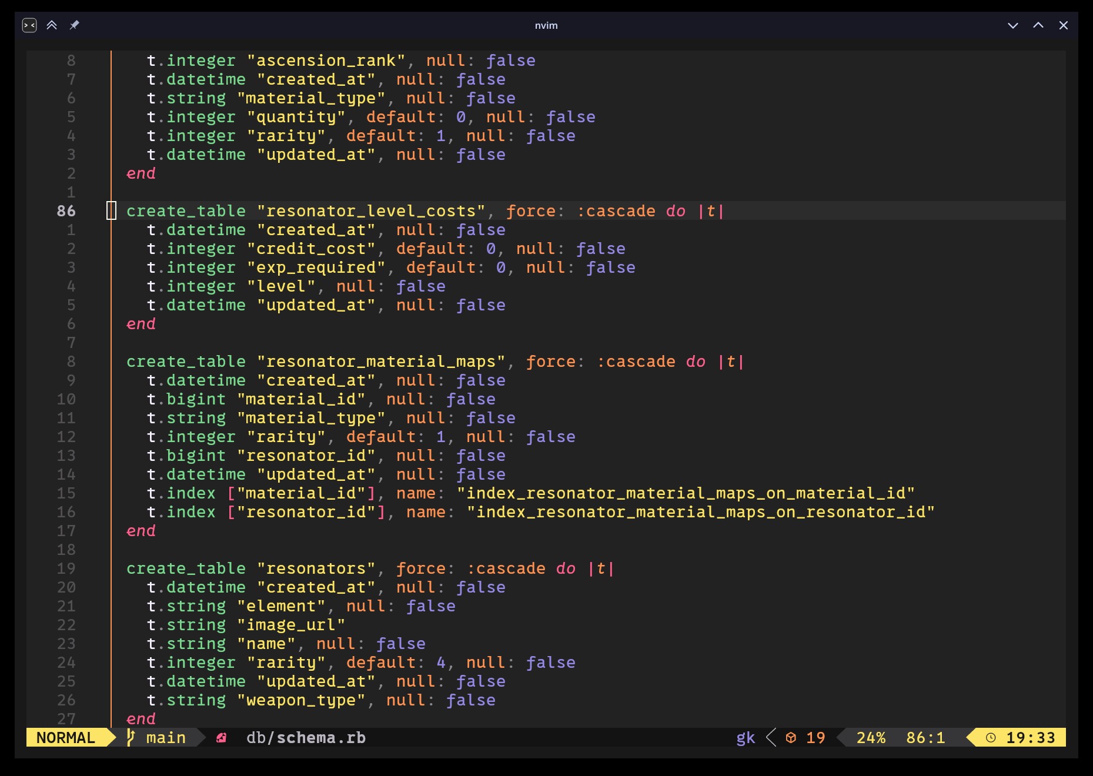
Task: Maximize window with the up chevron
Action: pos(1038,25)
